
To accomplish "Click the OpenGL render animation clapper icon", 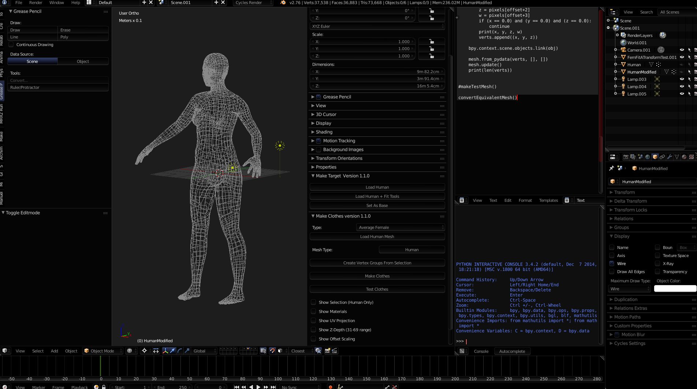I will click(x=335, y=351).
